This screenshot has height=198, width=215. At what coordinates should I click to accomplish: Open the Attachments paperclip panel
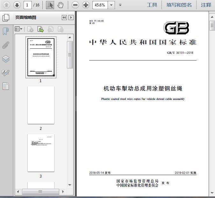pyautogui.click(x=6, y=45)
